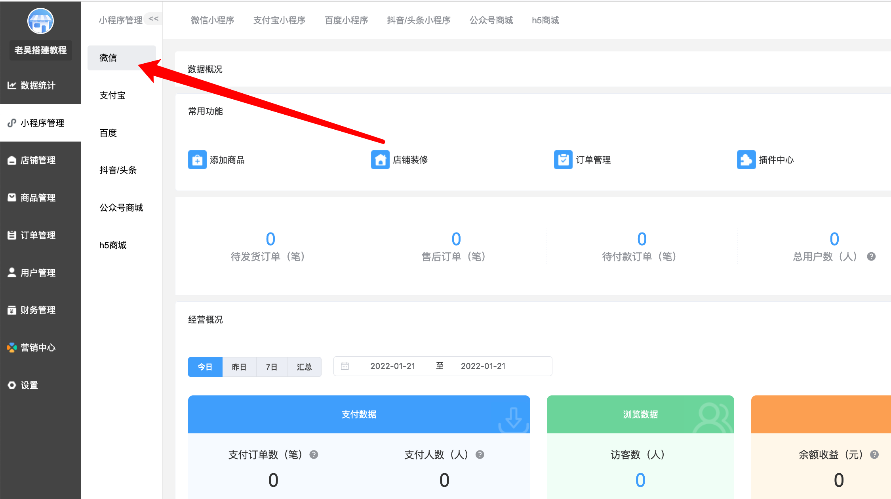The image size is (891, 499).
Task: Select the 7日 data range option
Action: (x=272, y=367)
